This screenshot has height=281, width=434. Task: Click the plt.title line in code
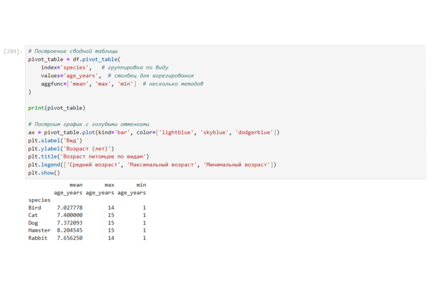coord(89,157)
